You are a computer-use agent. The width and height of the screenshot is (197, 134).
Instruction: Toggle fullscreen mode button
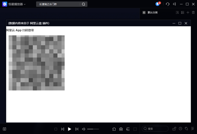135,129
